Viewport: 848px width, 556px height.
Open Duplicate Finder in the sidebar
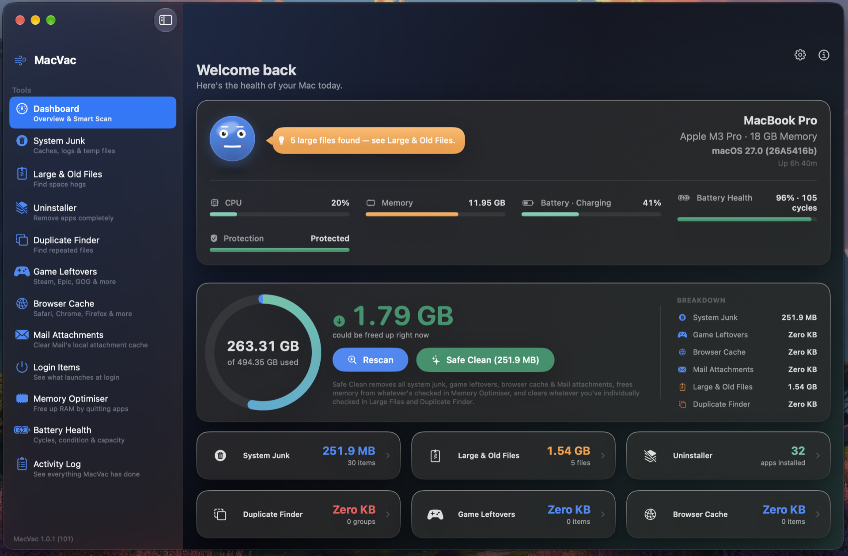point(93,244)
